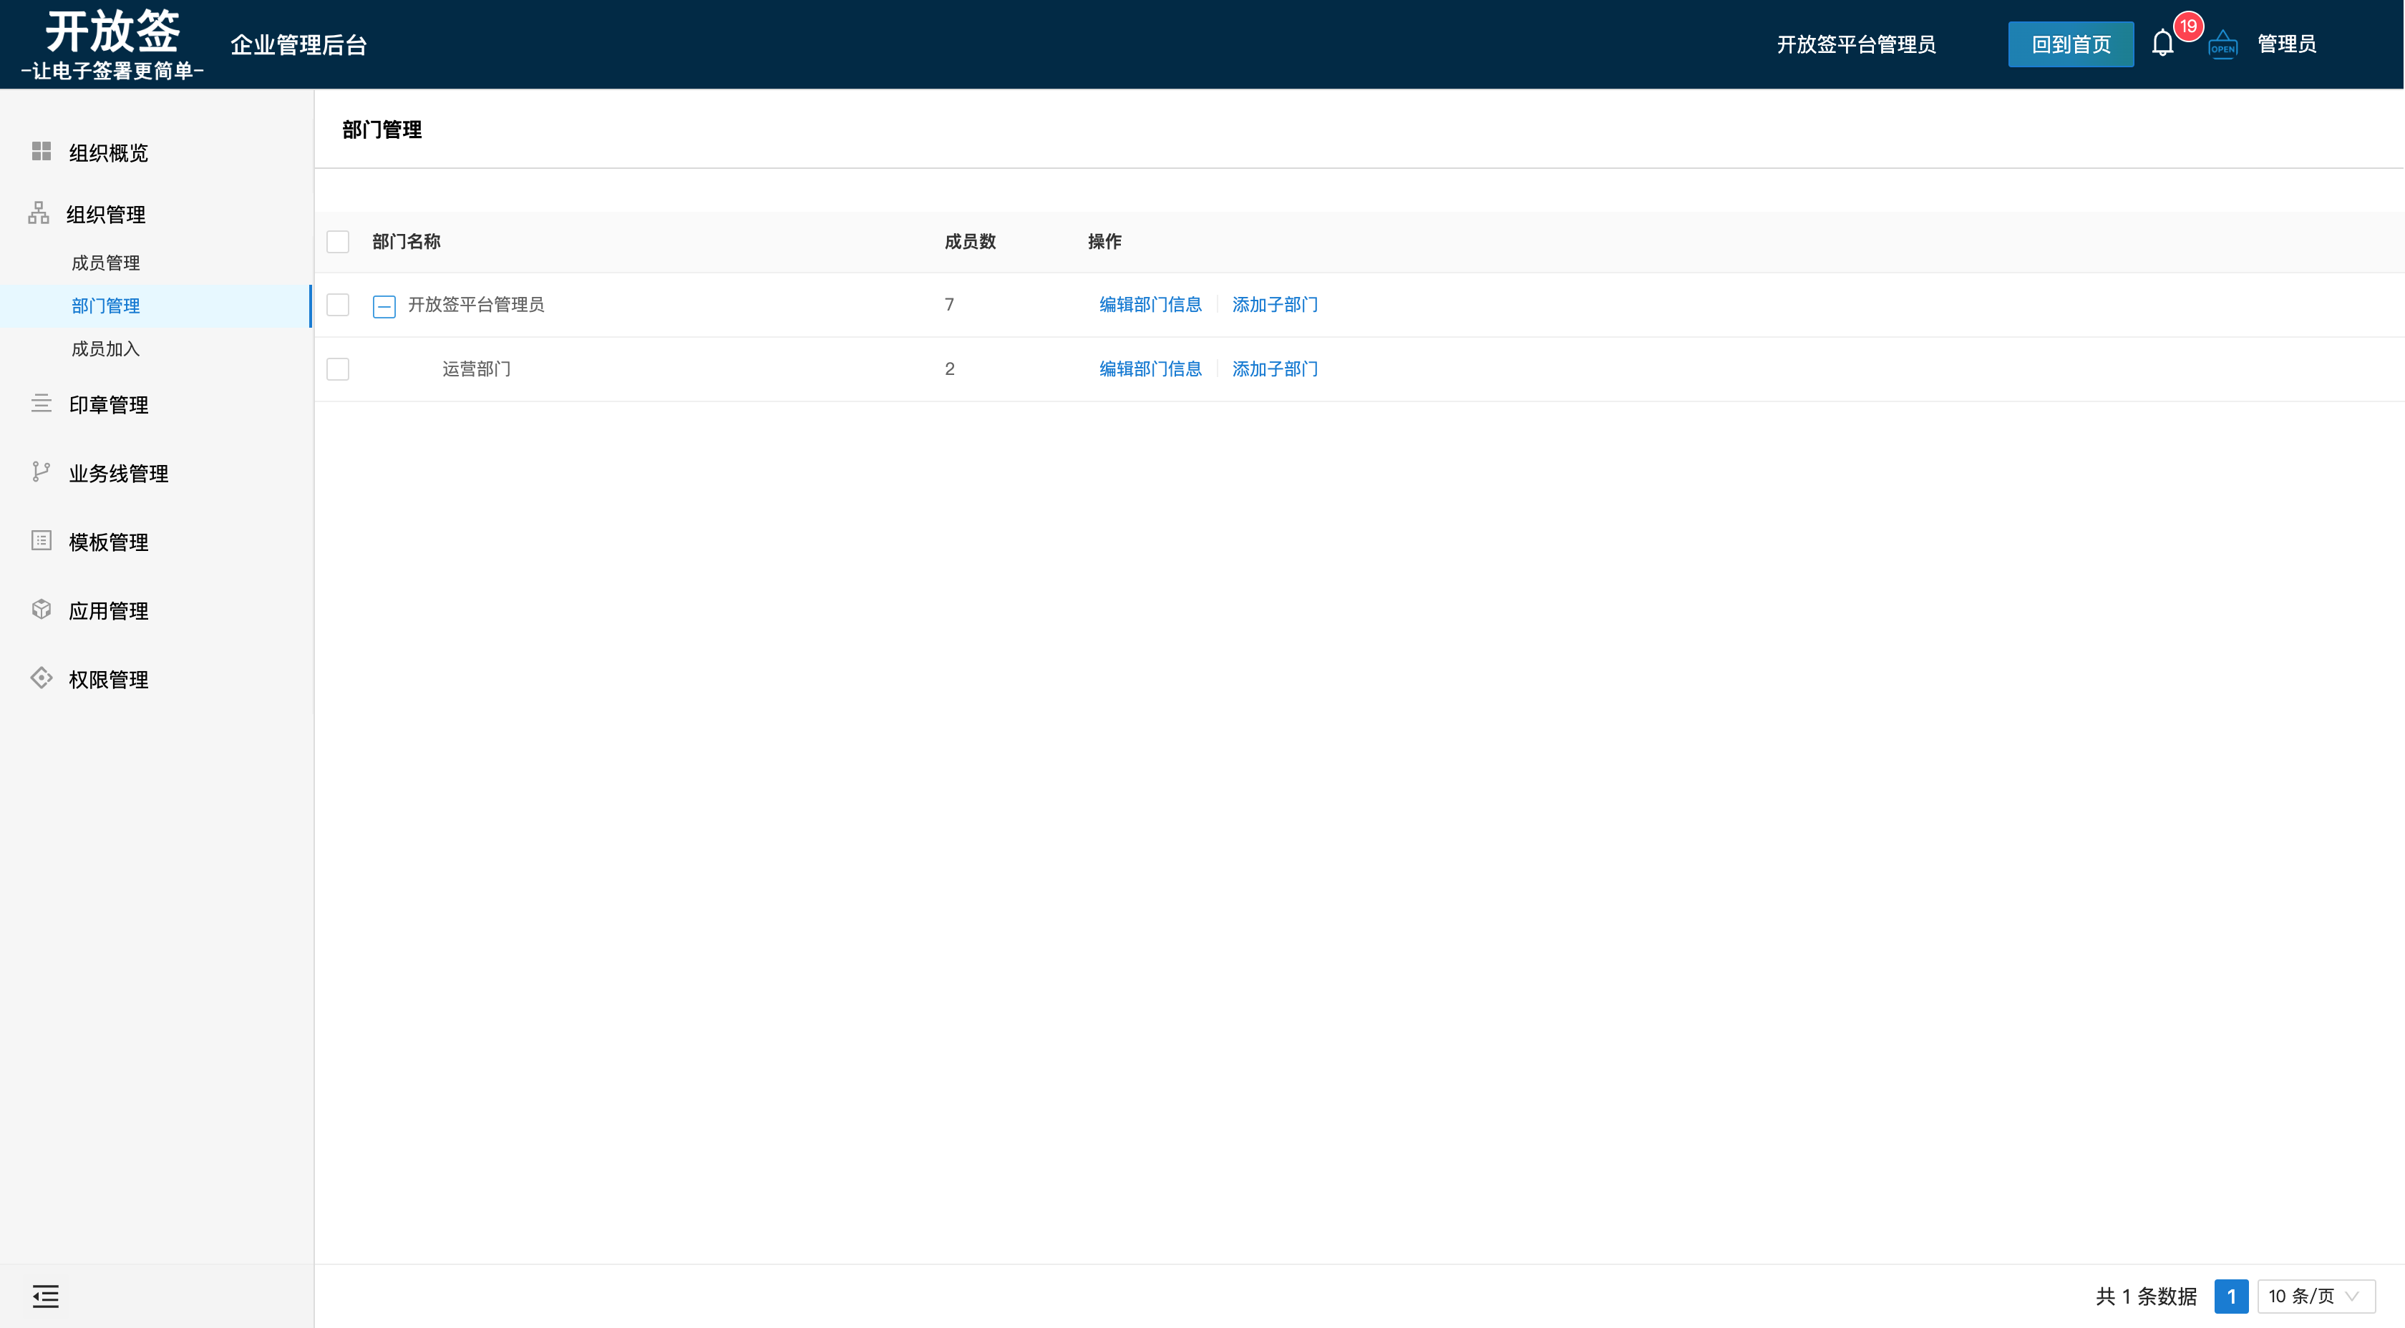Click 编辑部门信息 for 开放签平台管理员
The width and height of the screenshot is (2405, 1328).
click(x=1150, y=306)
